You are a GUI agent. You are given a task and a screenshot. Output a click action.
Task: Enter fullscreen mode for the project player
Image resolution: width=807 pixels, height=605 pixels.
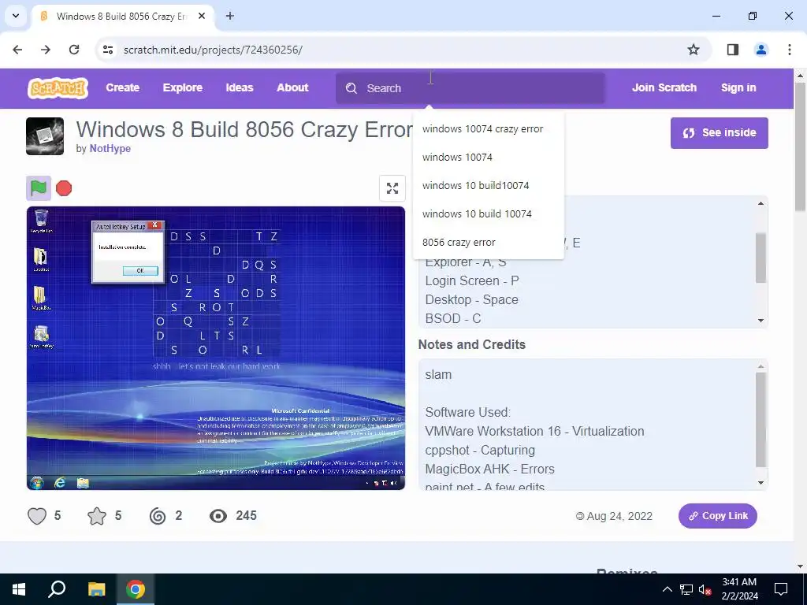pos(392,188)
